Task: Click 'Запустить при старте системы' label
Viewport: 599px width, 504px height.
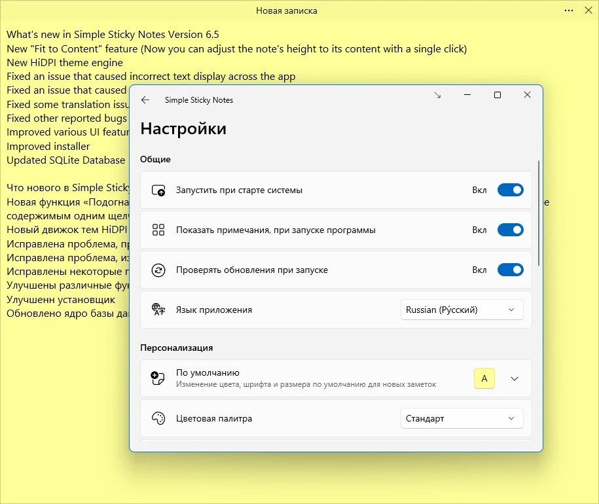Action: 239,190
